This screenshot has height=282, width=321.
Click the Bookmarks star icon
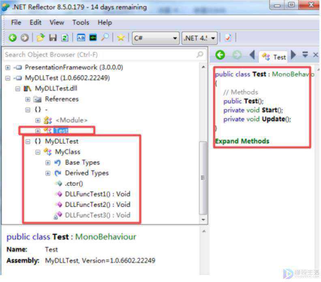click(121, 38)
